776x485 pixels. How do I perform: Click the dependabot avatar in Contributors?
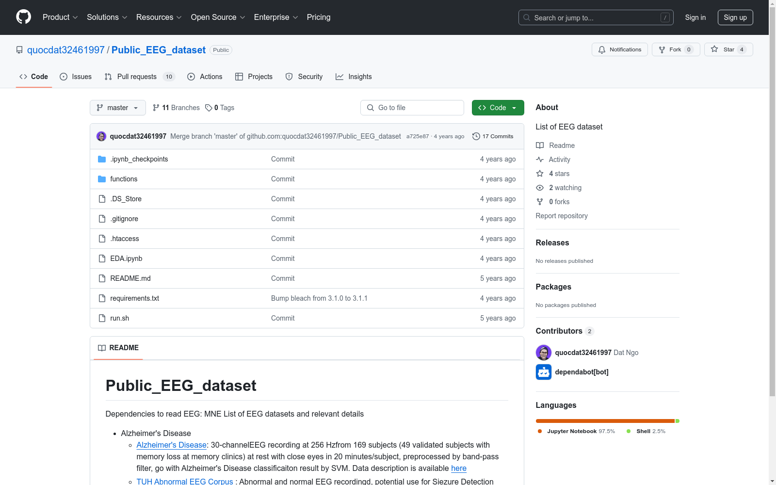pyautogui.click(x=544, y=372)
